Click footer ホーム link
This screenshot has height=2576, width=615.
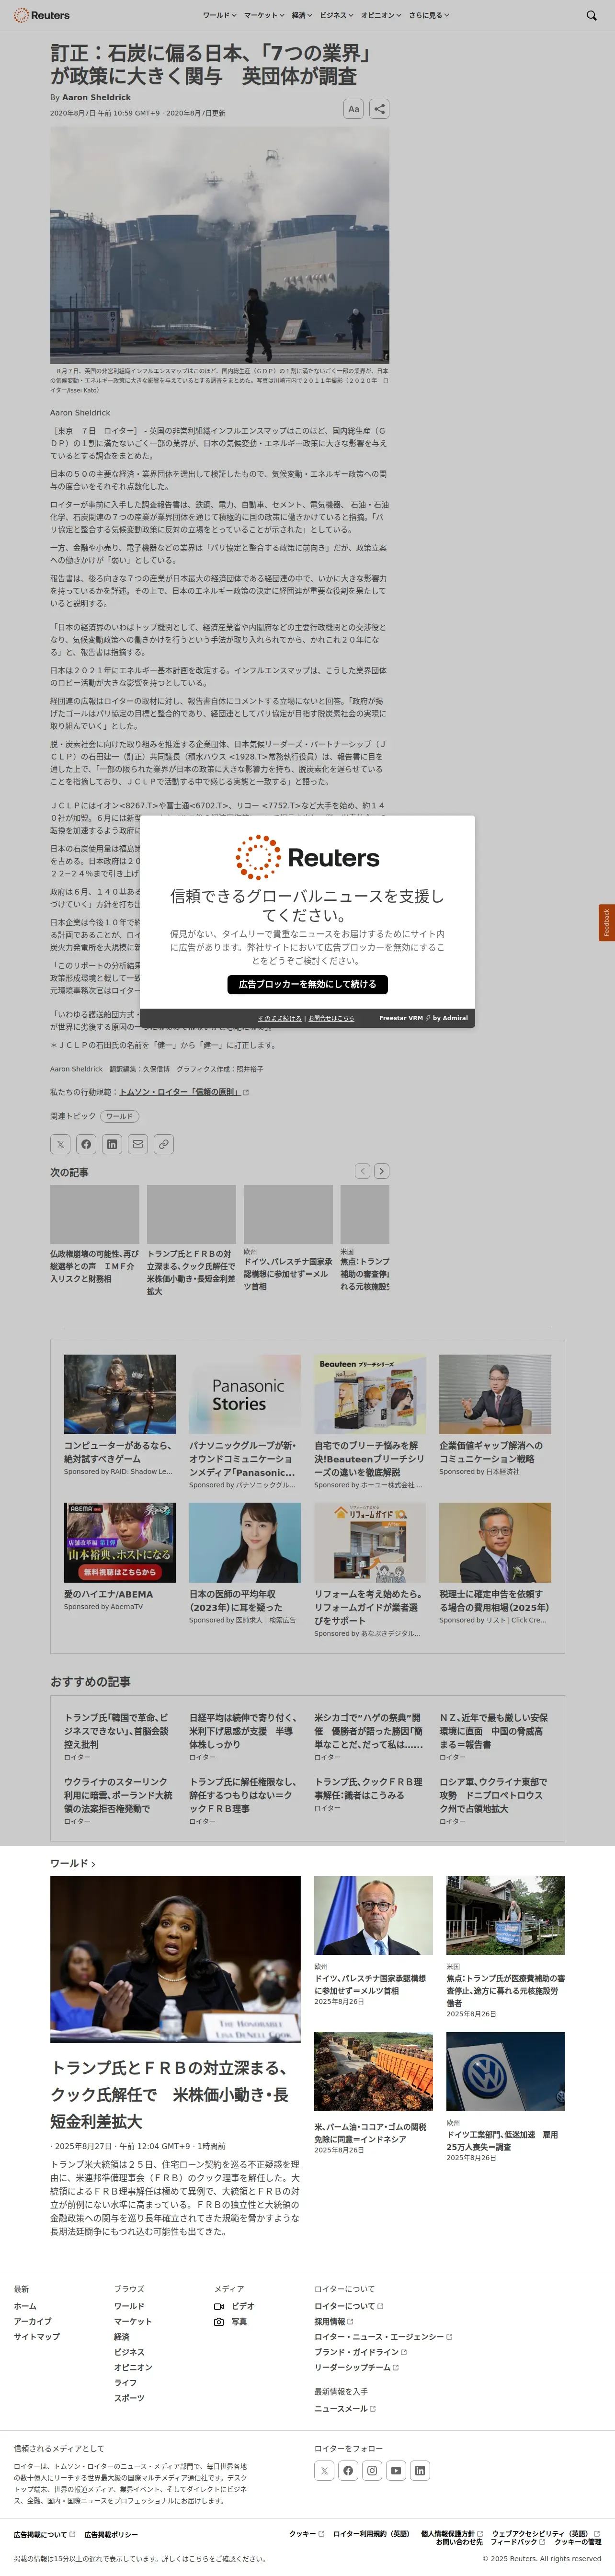25,2306
